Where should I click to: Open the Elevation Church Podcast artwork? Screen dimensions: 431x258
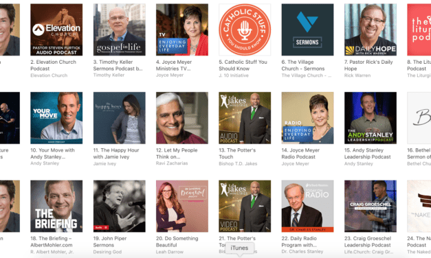56,30
